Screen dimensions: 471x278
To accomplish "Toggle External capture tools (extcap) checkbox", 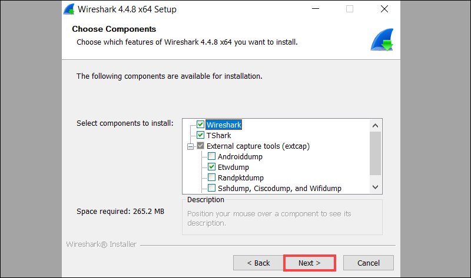I will (200, 146).
